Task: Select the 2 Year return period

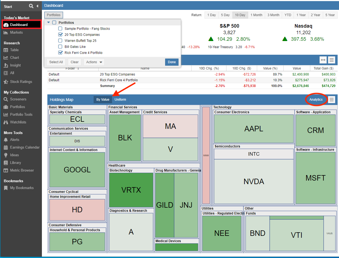Action: [x=315, y=15]
